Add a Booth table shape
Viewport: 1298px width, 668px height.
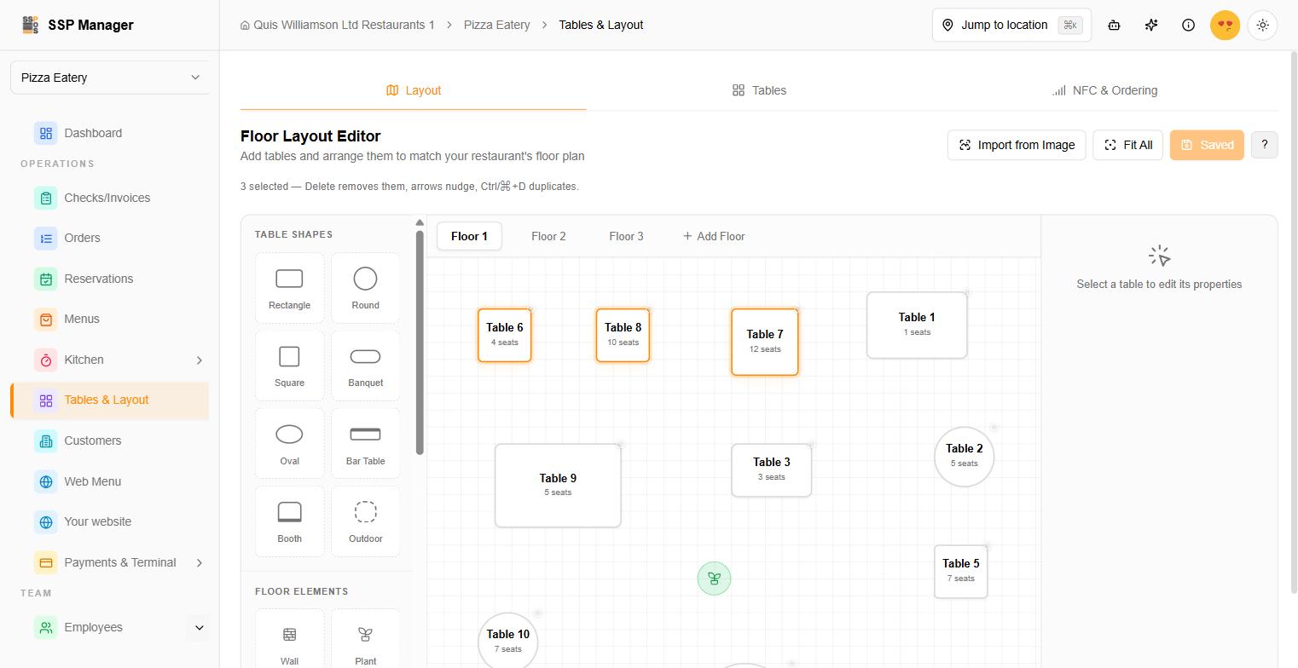pos(289,521)
